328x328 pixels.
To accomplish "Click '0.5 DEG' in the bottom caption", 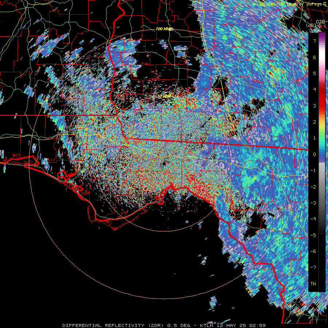I will point(179,325).
